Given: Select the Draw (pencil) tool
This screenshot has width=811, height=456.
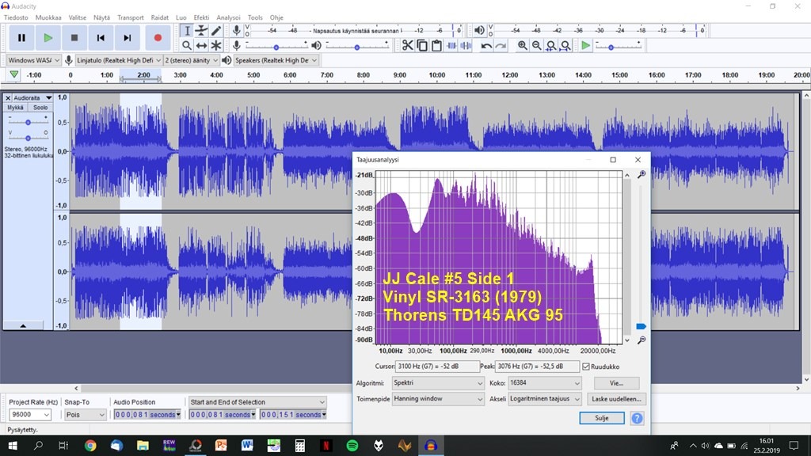Looking at the screenshot, I should tap(216, 31).
